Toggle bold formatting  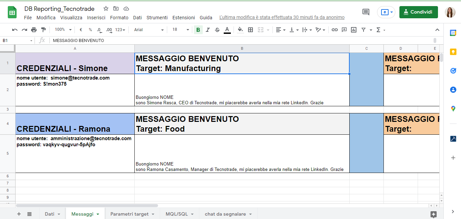[198, 30]
